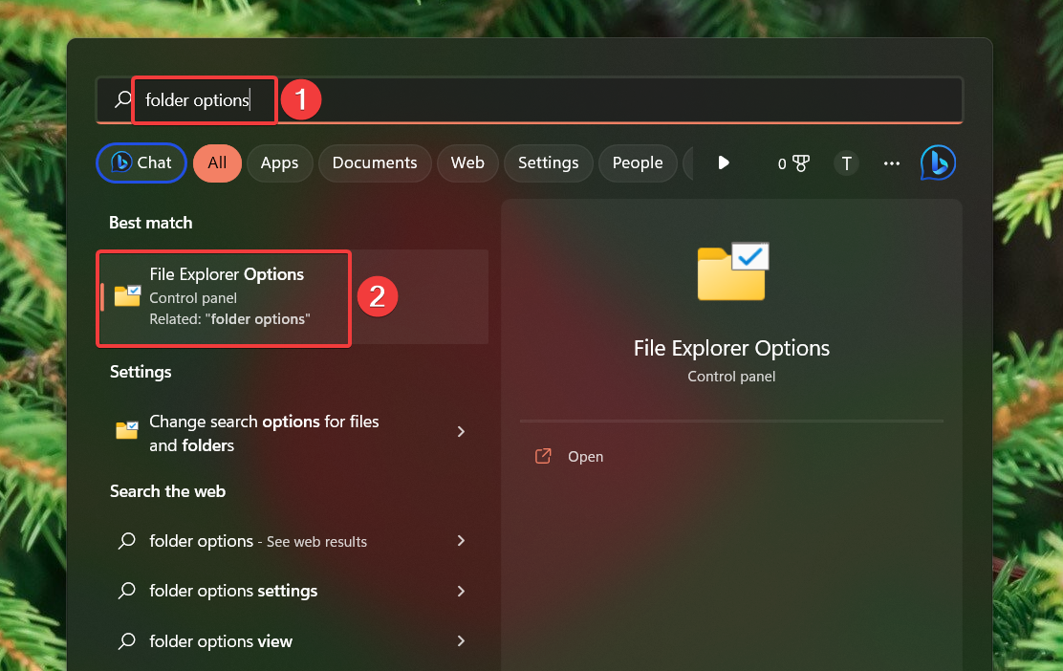Click the rewards trophy points icon
The width and height of the screenshot is (1063, 671).
click(801, 163)
